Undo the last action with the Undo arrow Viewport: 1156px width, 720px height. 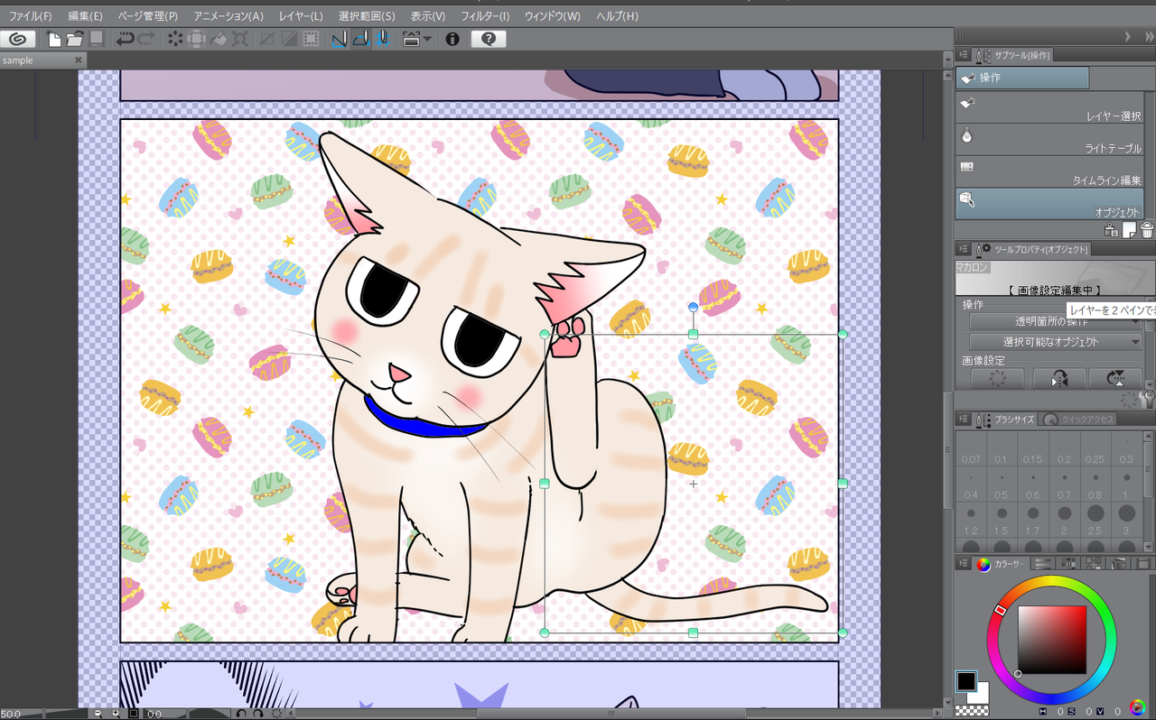click(125, 39)
